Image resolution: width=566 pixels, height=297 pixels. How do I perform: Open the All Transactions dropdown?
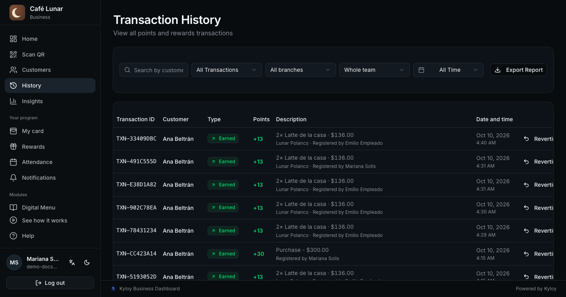coord(227,70)
